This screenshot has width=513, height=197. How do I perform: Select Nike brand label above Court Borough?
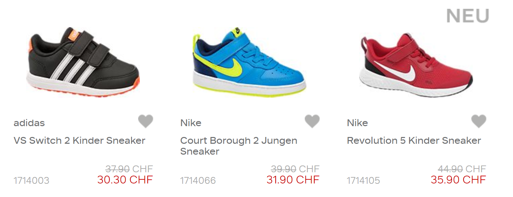[191, 123]
